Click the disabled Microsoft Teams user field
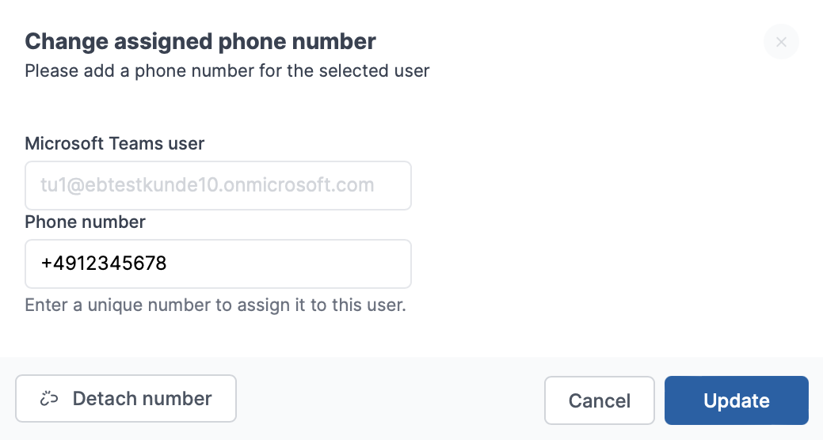Viewport: 823px width, 440px height. (219, 186)
